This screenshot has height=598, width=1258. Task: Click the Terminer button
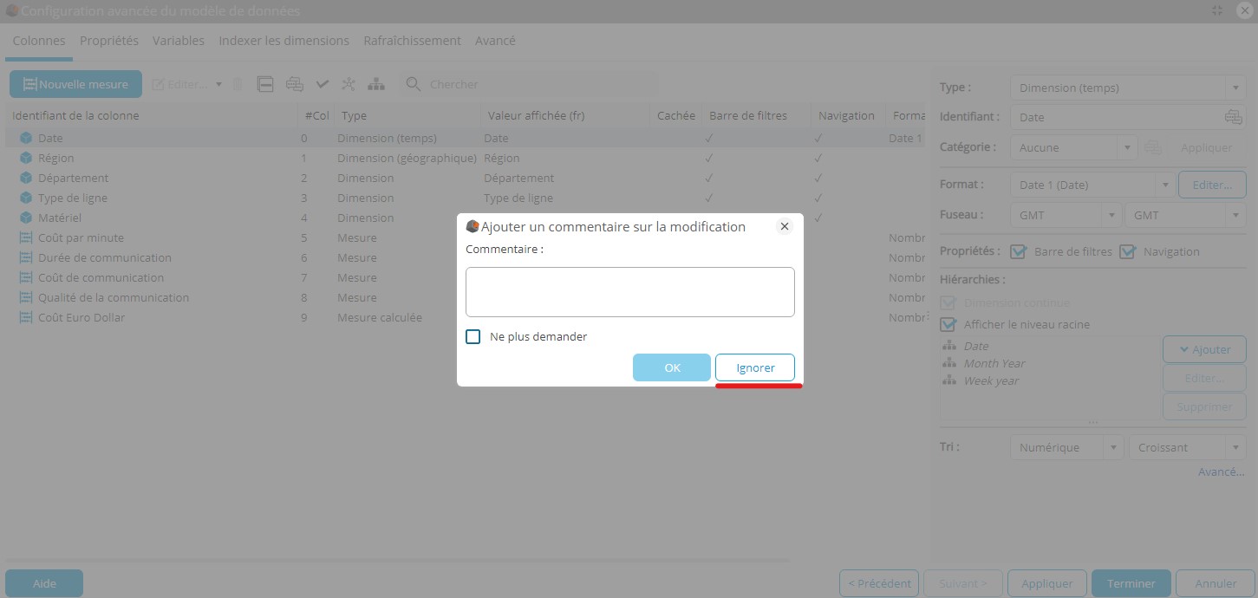[1131, 583]
